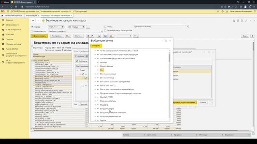Image resolution: width=257 pixels, height=144 pixels.
Task: Toggle the Номенклатура filter checkbox
Action: pyautogui.click(x=32, y=31)
